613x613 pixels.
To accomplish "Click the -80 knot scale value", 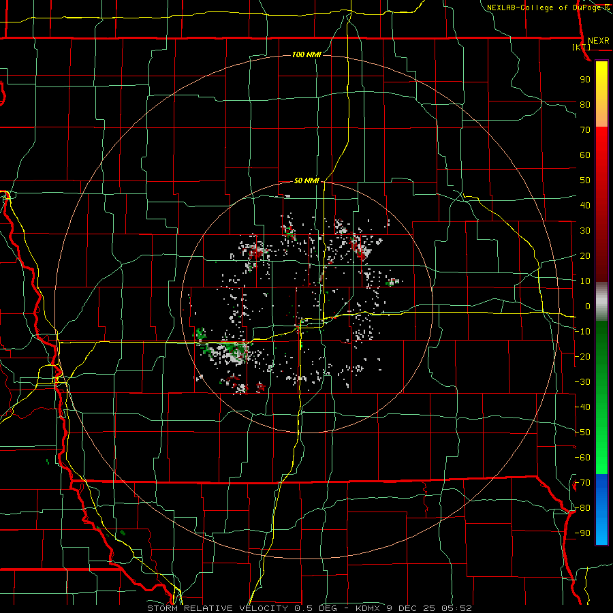I will point(582,508).
